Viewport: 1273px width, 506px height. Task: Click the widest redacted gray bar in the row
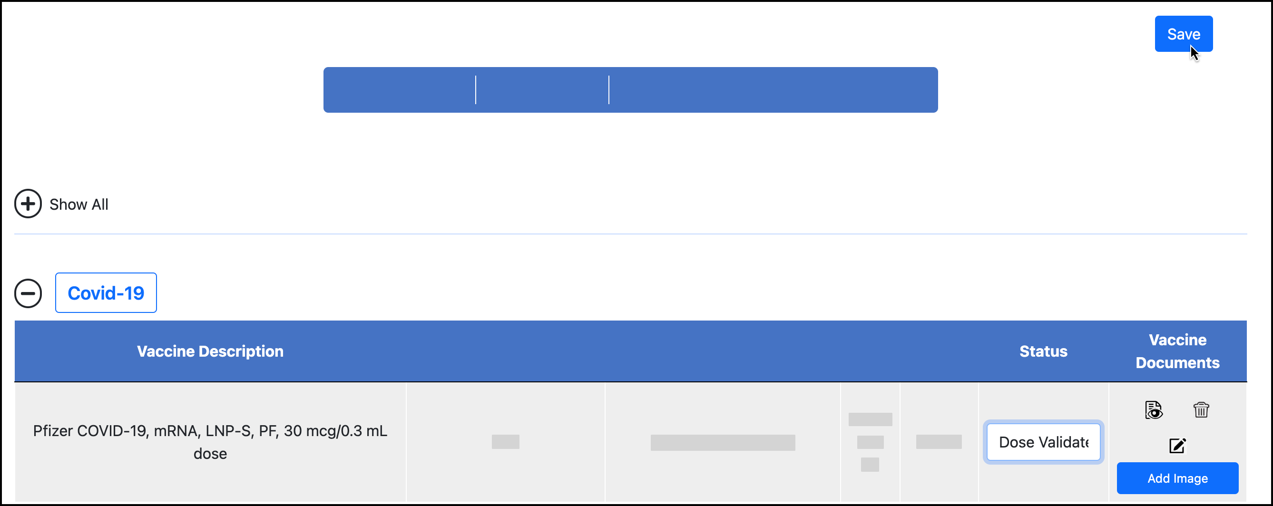click(x=723, y=443)
